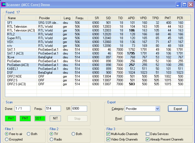
Task: Sort channels by the Name column header
Action: pyautogui.click(x=12, y=18)
